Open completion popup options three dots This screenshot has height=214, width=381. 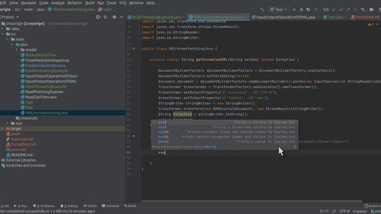pos(295,147)
